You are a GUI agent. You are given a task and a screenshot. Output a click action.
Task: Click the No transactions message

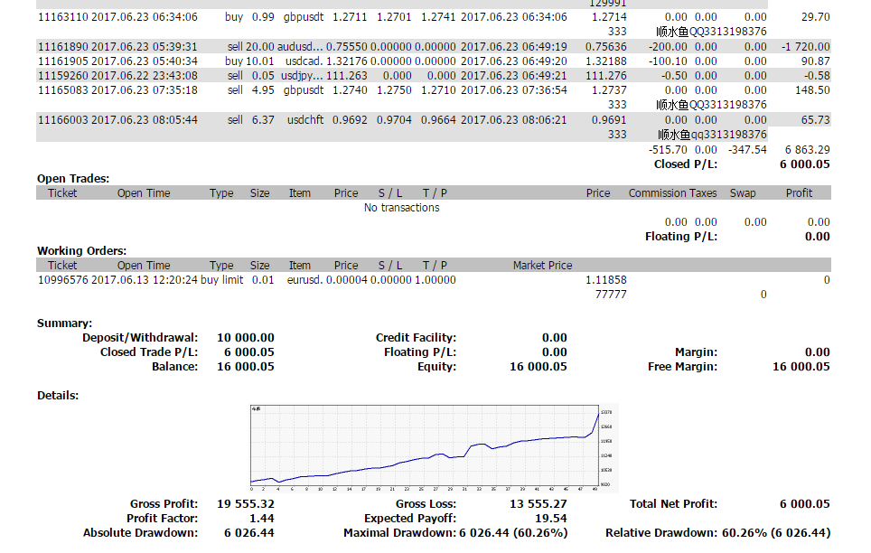point(401,208)
